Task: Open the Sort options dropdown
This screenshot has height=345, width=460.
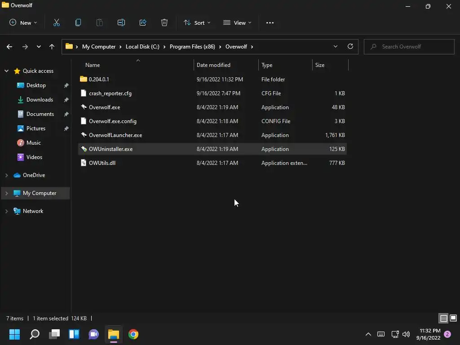Action: point(197,22)
